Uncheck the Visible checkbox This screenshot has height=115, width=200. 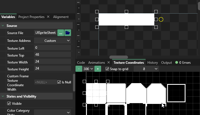coord(9,104)
